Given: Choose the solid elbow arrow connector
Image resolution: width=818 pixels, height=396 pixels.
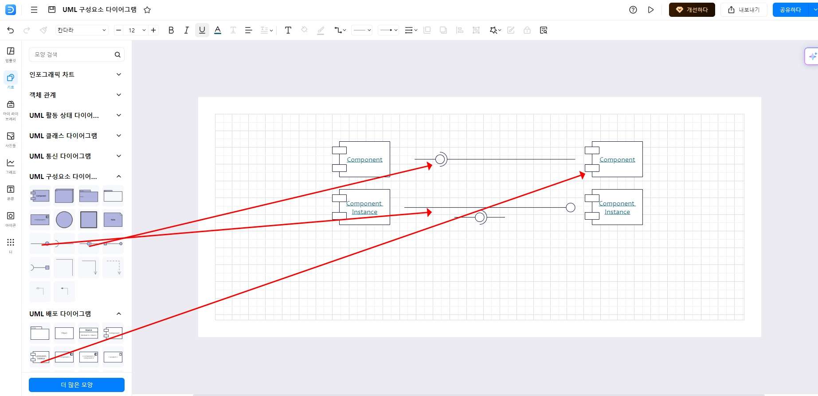Looking at the screenshot, I should [x=89, y=268].
